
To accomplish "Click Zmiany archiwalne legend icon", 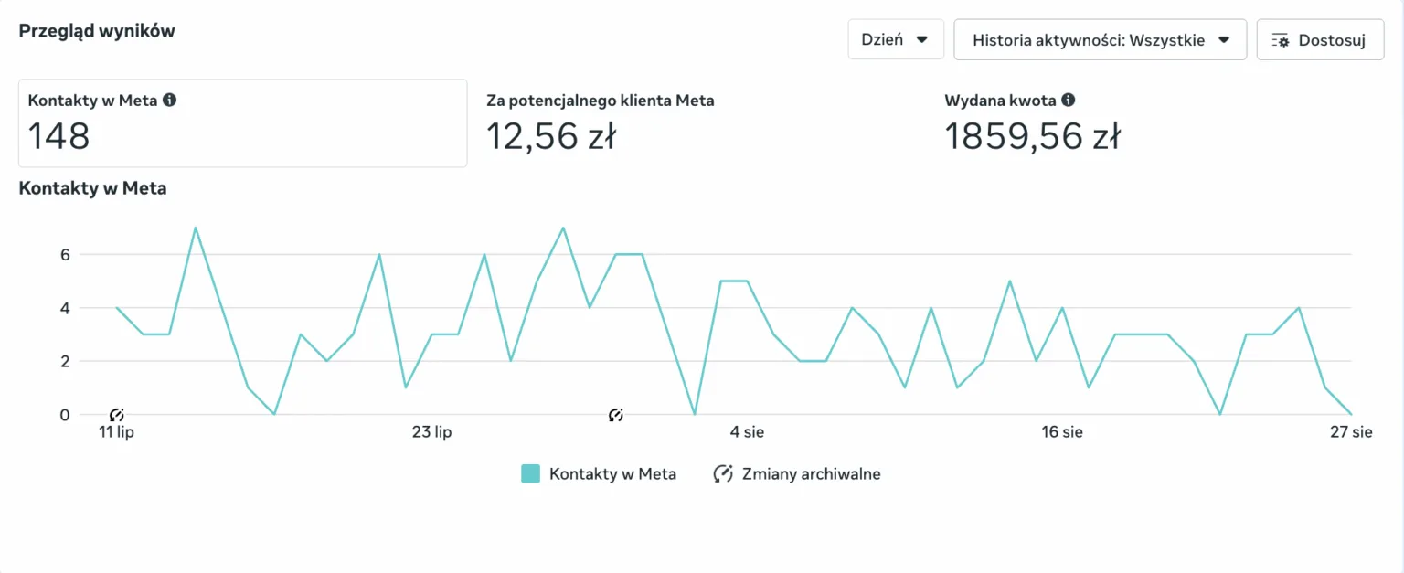I will point(723,473).
